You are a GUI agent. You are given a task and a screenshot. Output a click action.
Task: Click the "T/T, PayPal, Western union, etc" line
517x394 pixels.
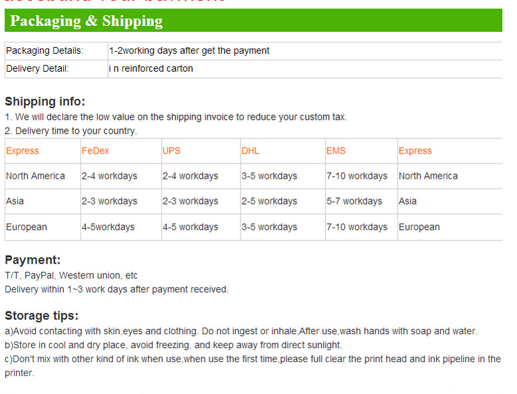(x=71, y=275)
